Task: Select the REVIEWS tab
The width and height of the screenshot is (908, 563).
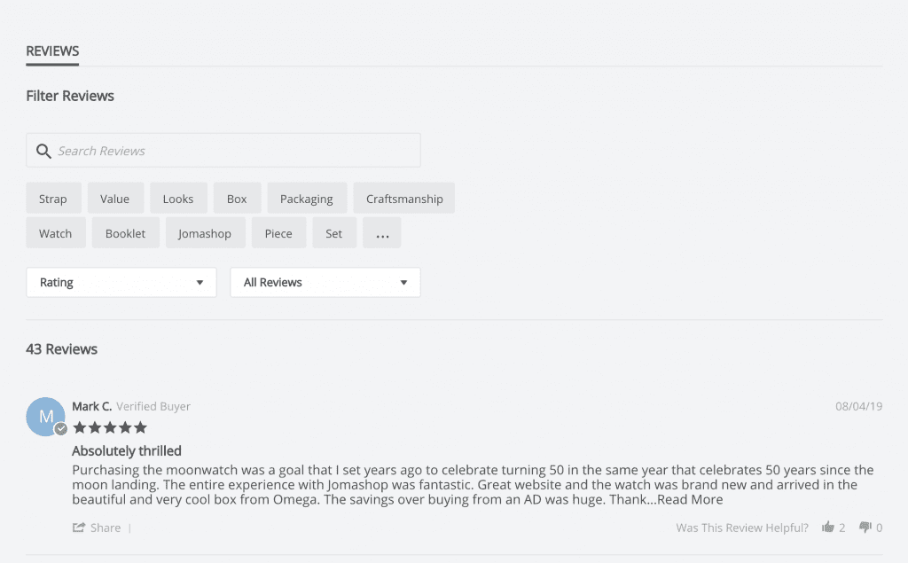Action: click(52, 51)
